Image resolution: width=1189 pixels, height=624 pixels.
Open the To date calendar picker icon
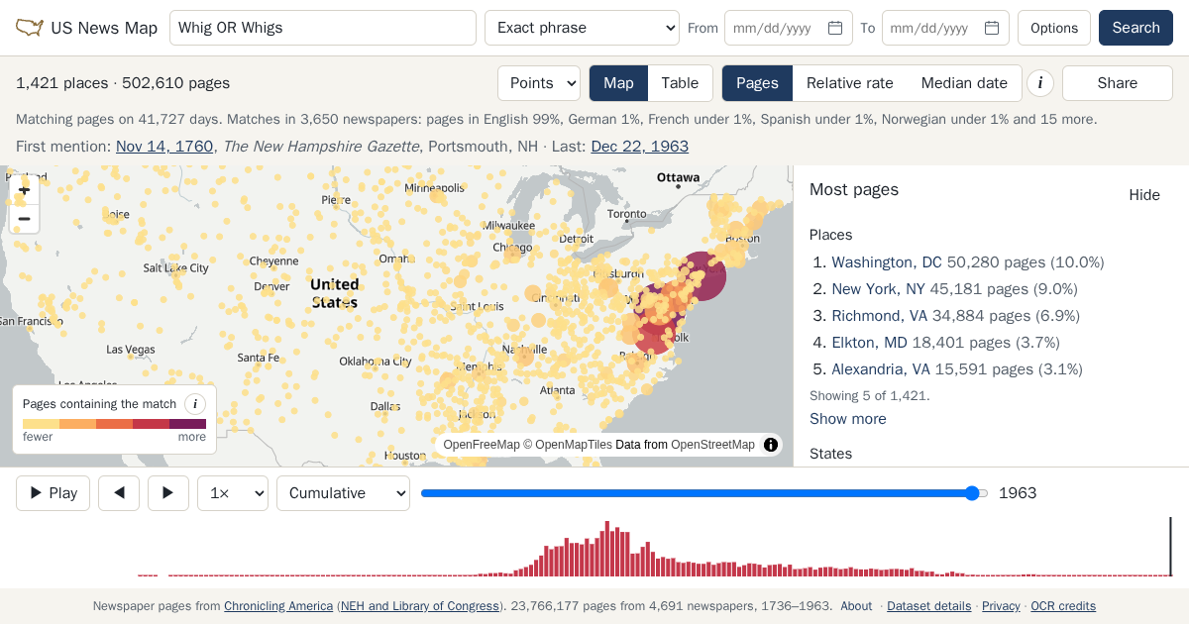click(992, 28)
